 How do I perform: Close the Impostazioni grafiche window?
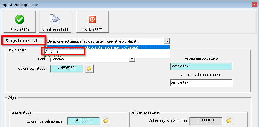[x=254, y=5]
